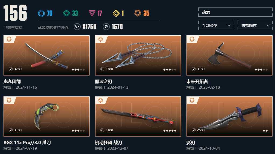
Task: Open the 黑波之刃 skin thumbnail
Action: tap(138, 55)
